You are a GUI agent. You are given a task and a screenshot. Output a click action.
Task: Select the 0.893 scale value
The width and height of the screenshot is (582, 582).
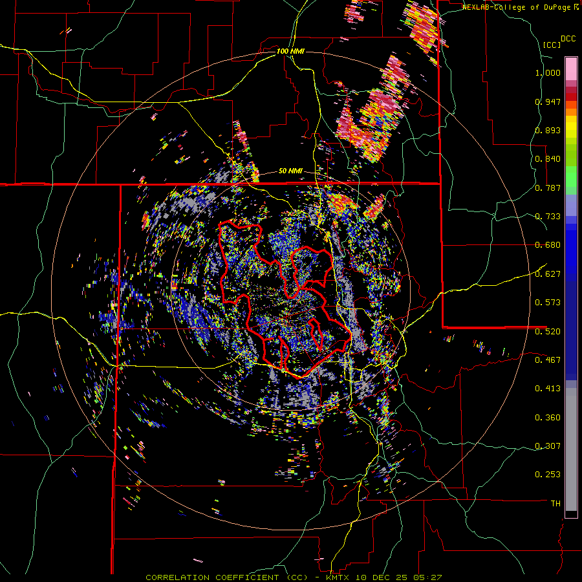point(548,130)
